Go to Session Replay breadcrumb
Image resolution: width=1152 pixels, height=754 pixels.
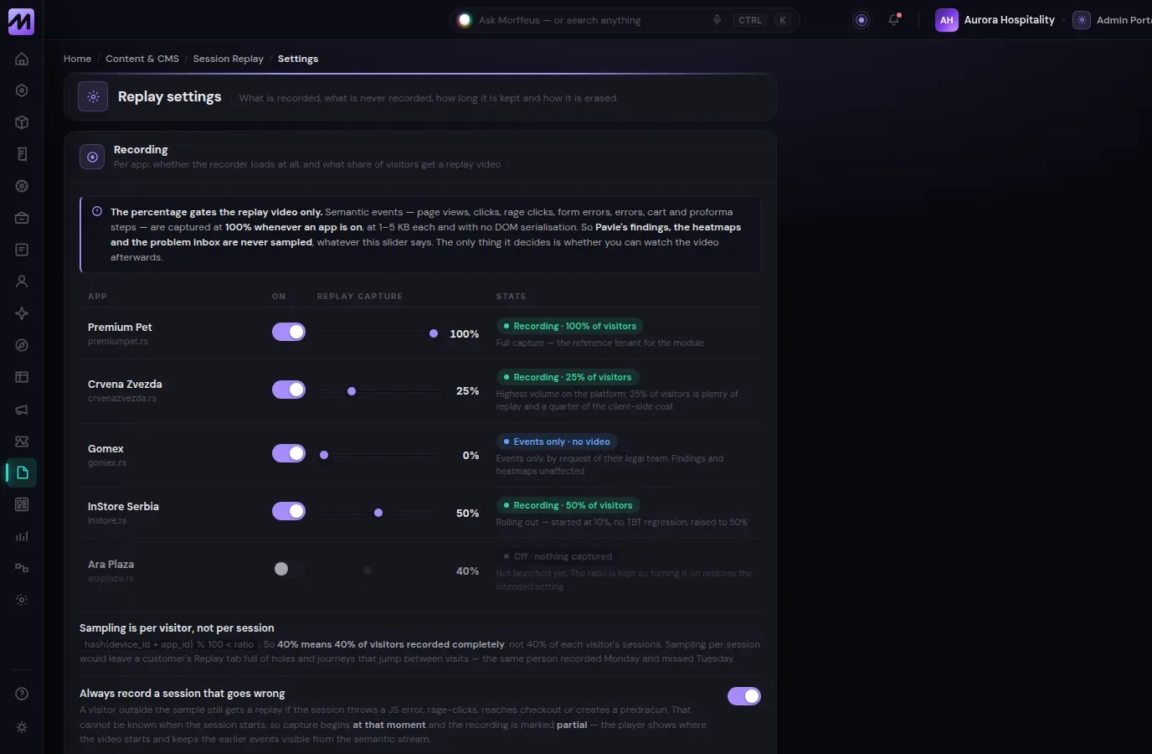228,59
